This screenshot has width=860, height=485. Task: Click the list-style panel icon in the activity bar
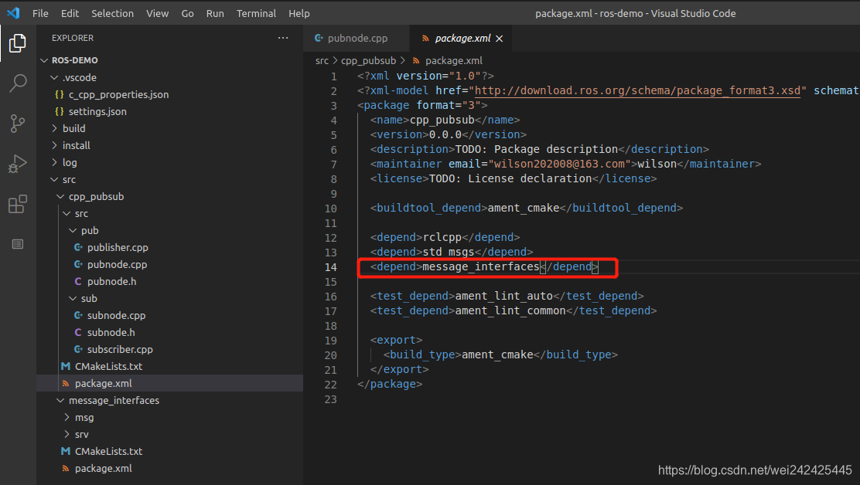[18, 244]
